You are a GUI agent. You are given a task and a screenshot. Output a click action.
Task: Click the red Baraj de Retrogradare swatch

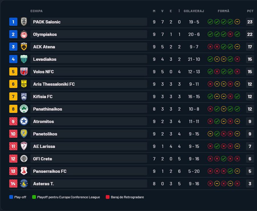click(x=108, y=197)
